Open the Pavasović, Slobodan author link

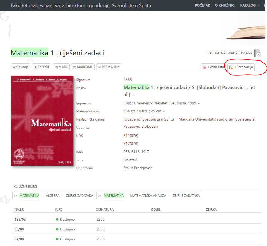(140, 126)
